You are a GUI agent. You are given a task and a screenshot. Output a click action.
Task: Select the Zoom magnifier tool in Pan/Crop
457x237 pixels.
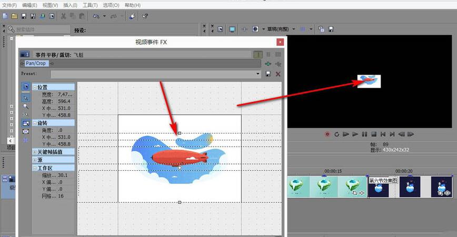click(26, 107)
